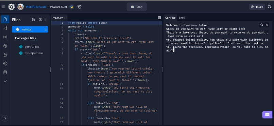Search within the console output
Viewport: 274px width, 126px height.
click(x=262, y=25)
